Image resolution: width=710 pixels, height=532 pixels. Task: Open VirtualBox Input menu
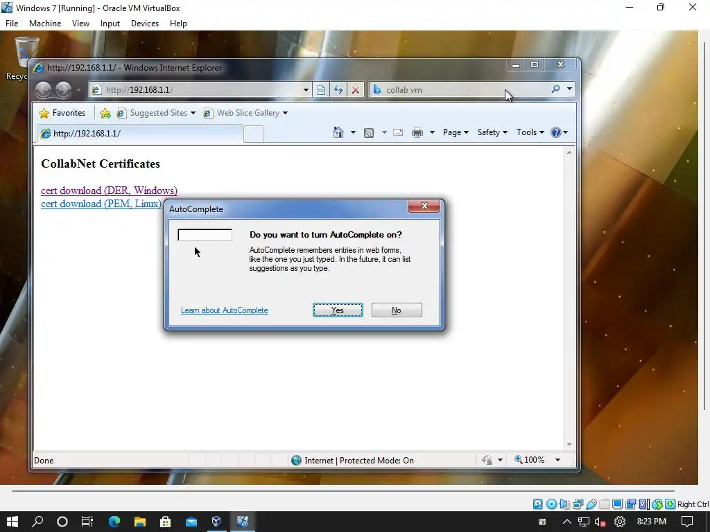pyautogui.click(x=110, y=24)
